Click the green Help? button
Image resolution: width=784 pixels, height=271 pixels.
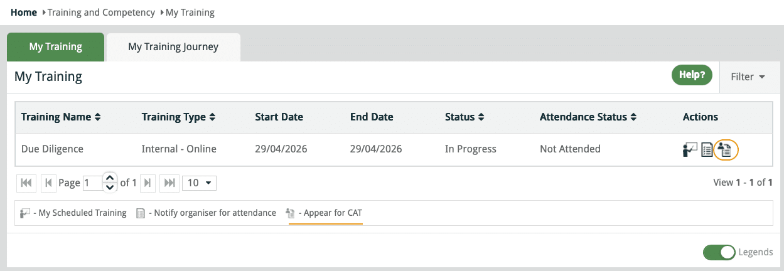pos(692,75)
